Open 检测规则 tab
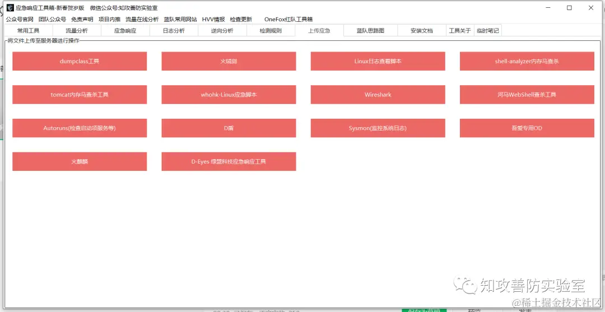 (271, 31)
